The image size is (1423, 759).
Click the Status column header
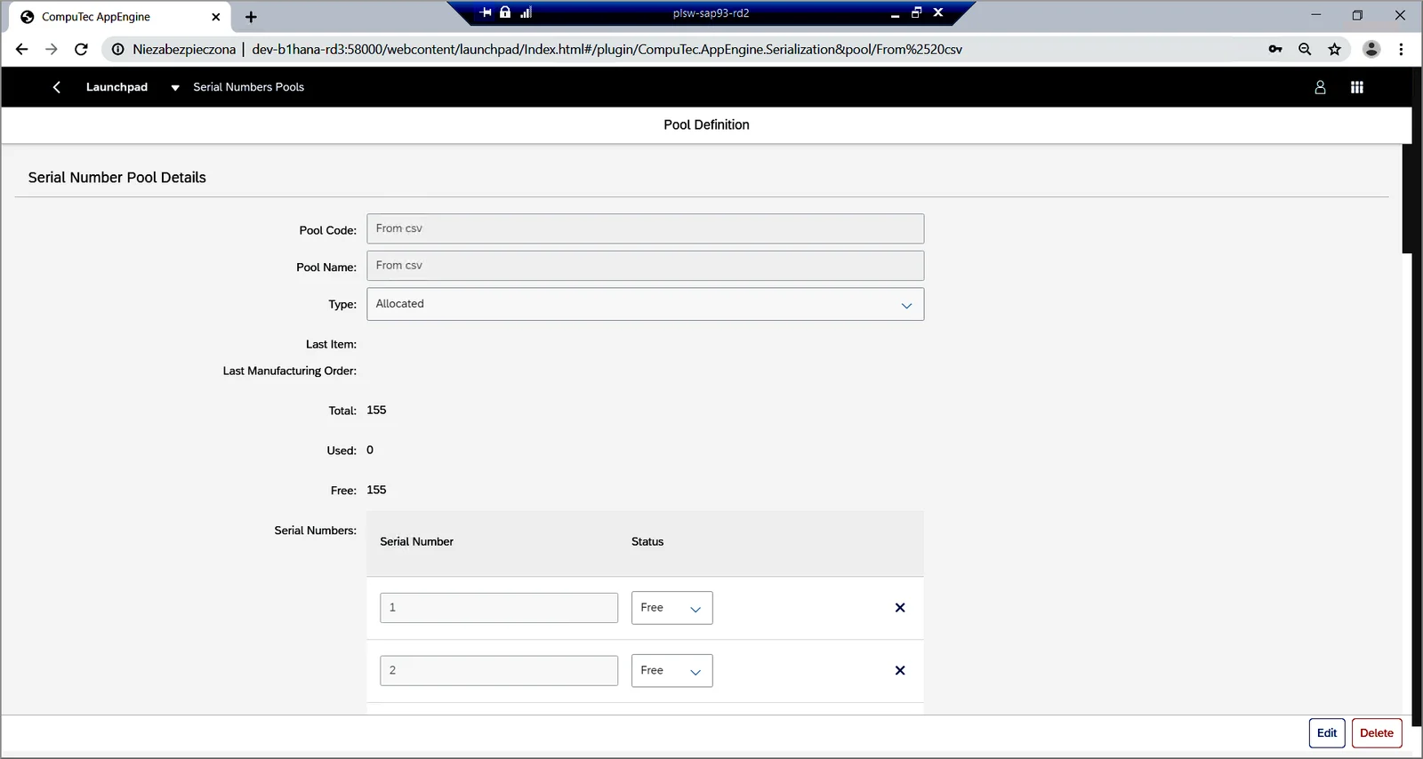[x=647, y=542]
